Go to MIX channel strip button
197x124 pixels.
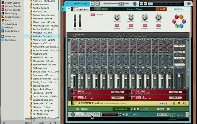pos(145,4)
